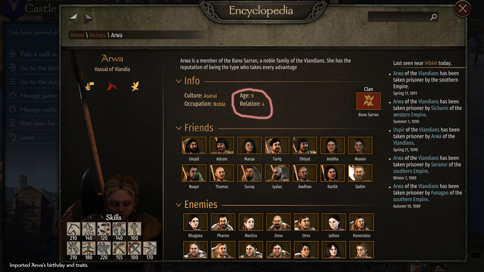Click the first skill icon valued 210

(74, 229)
